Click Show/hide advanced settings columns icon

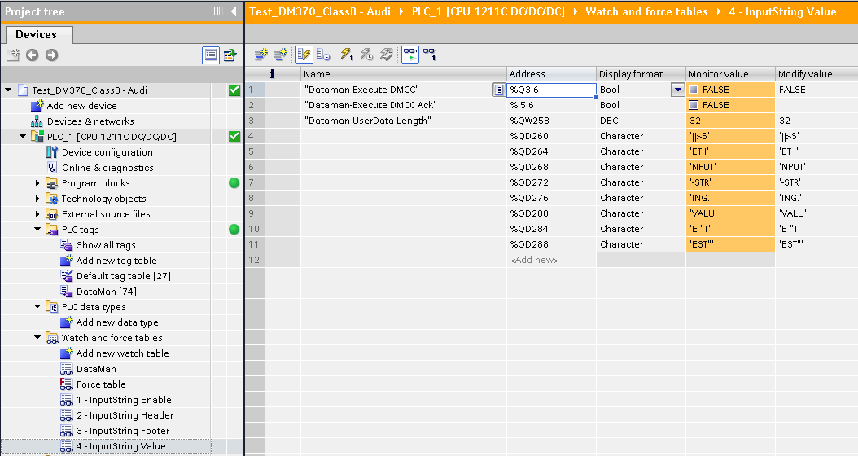click(324, 55)
